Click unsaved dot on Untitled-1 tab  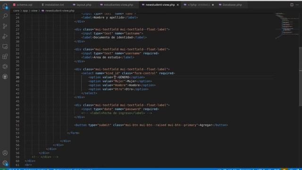point(213,5)
